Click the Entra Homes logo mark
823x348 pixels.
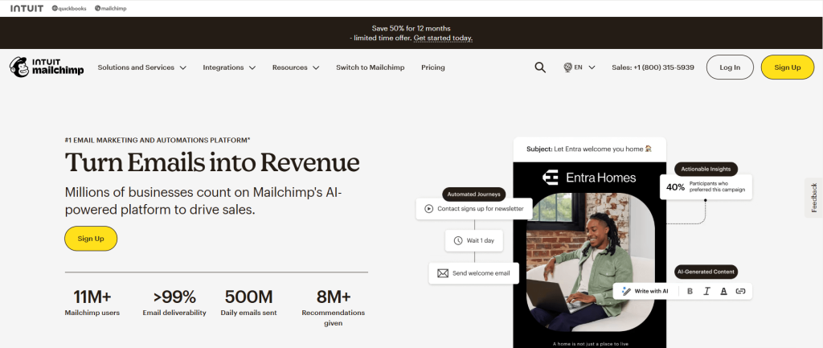[551, 178]
